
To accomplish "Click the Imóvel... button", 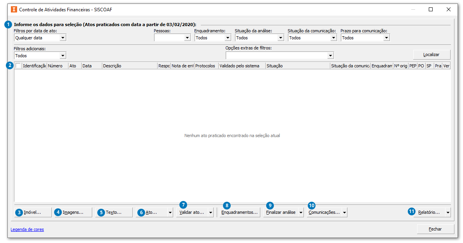I will pos(33,212).
